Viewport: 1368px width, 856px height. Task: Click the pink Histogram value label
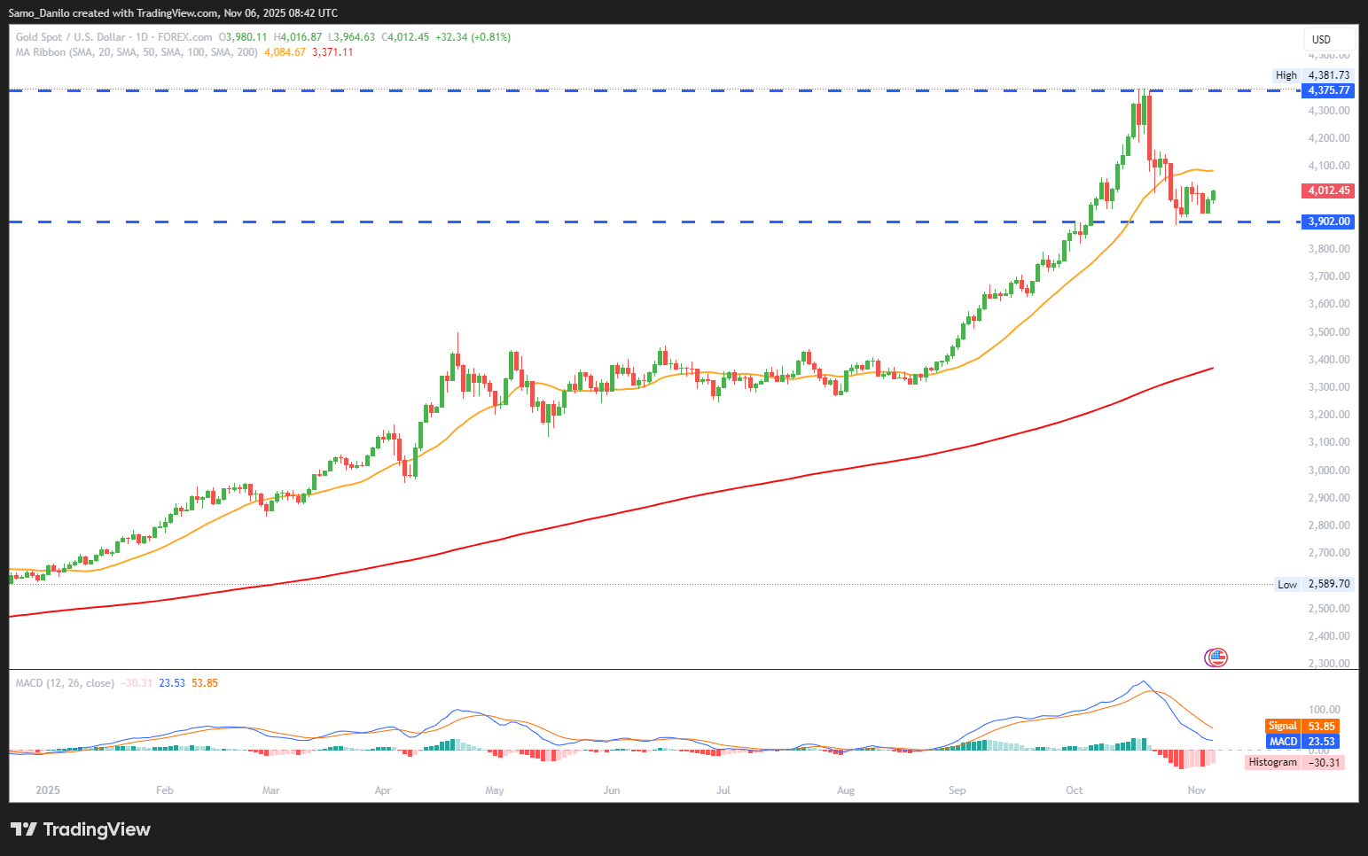(x=1294, y=762)
